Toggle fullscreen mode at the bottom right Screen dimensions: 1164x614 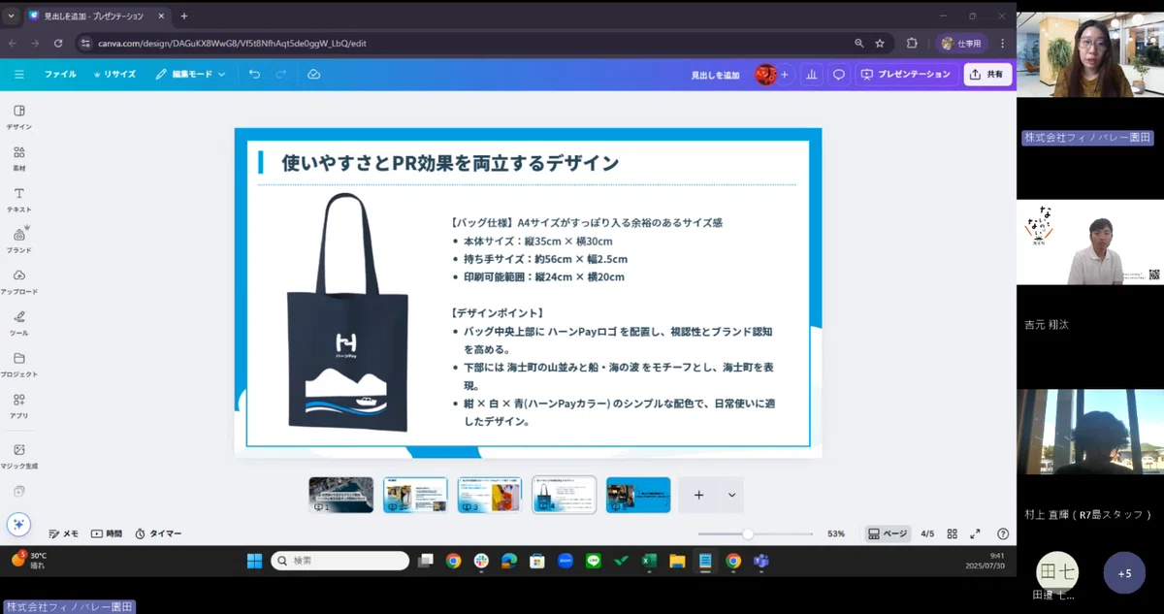pyautogui.click(x=975, y=533)
